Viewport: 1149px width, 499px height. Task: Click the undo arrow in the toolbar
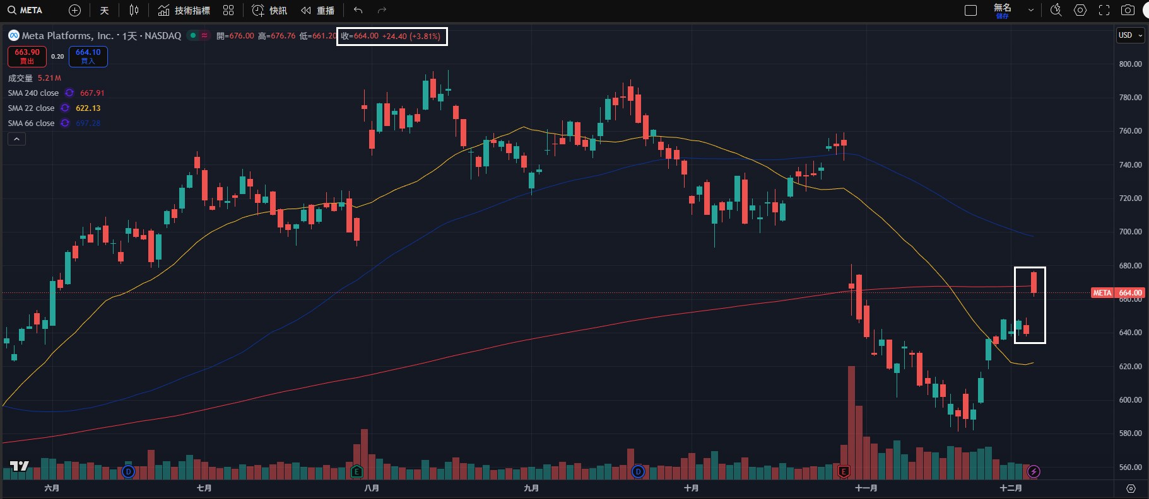[358, 10]
